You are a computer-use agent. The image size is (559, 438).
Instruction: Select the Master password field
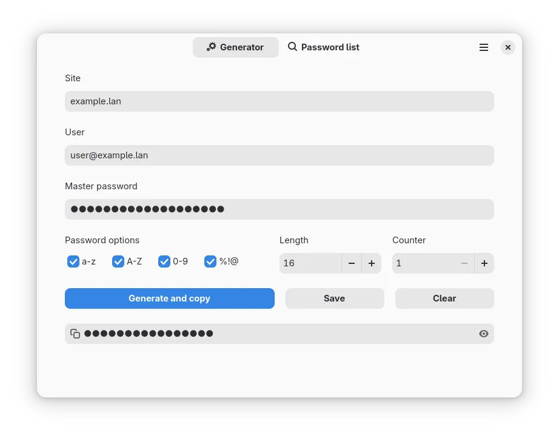pos(279,209)
